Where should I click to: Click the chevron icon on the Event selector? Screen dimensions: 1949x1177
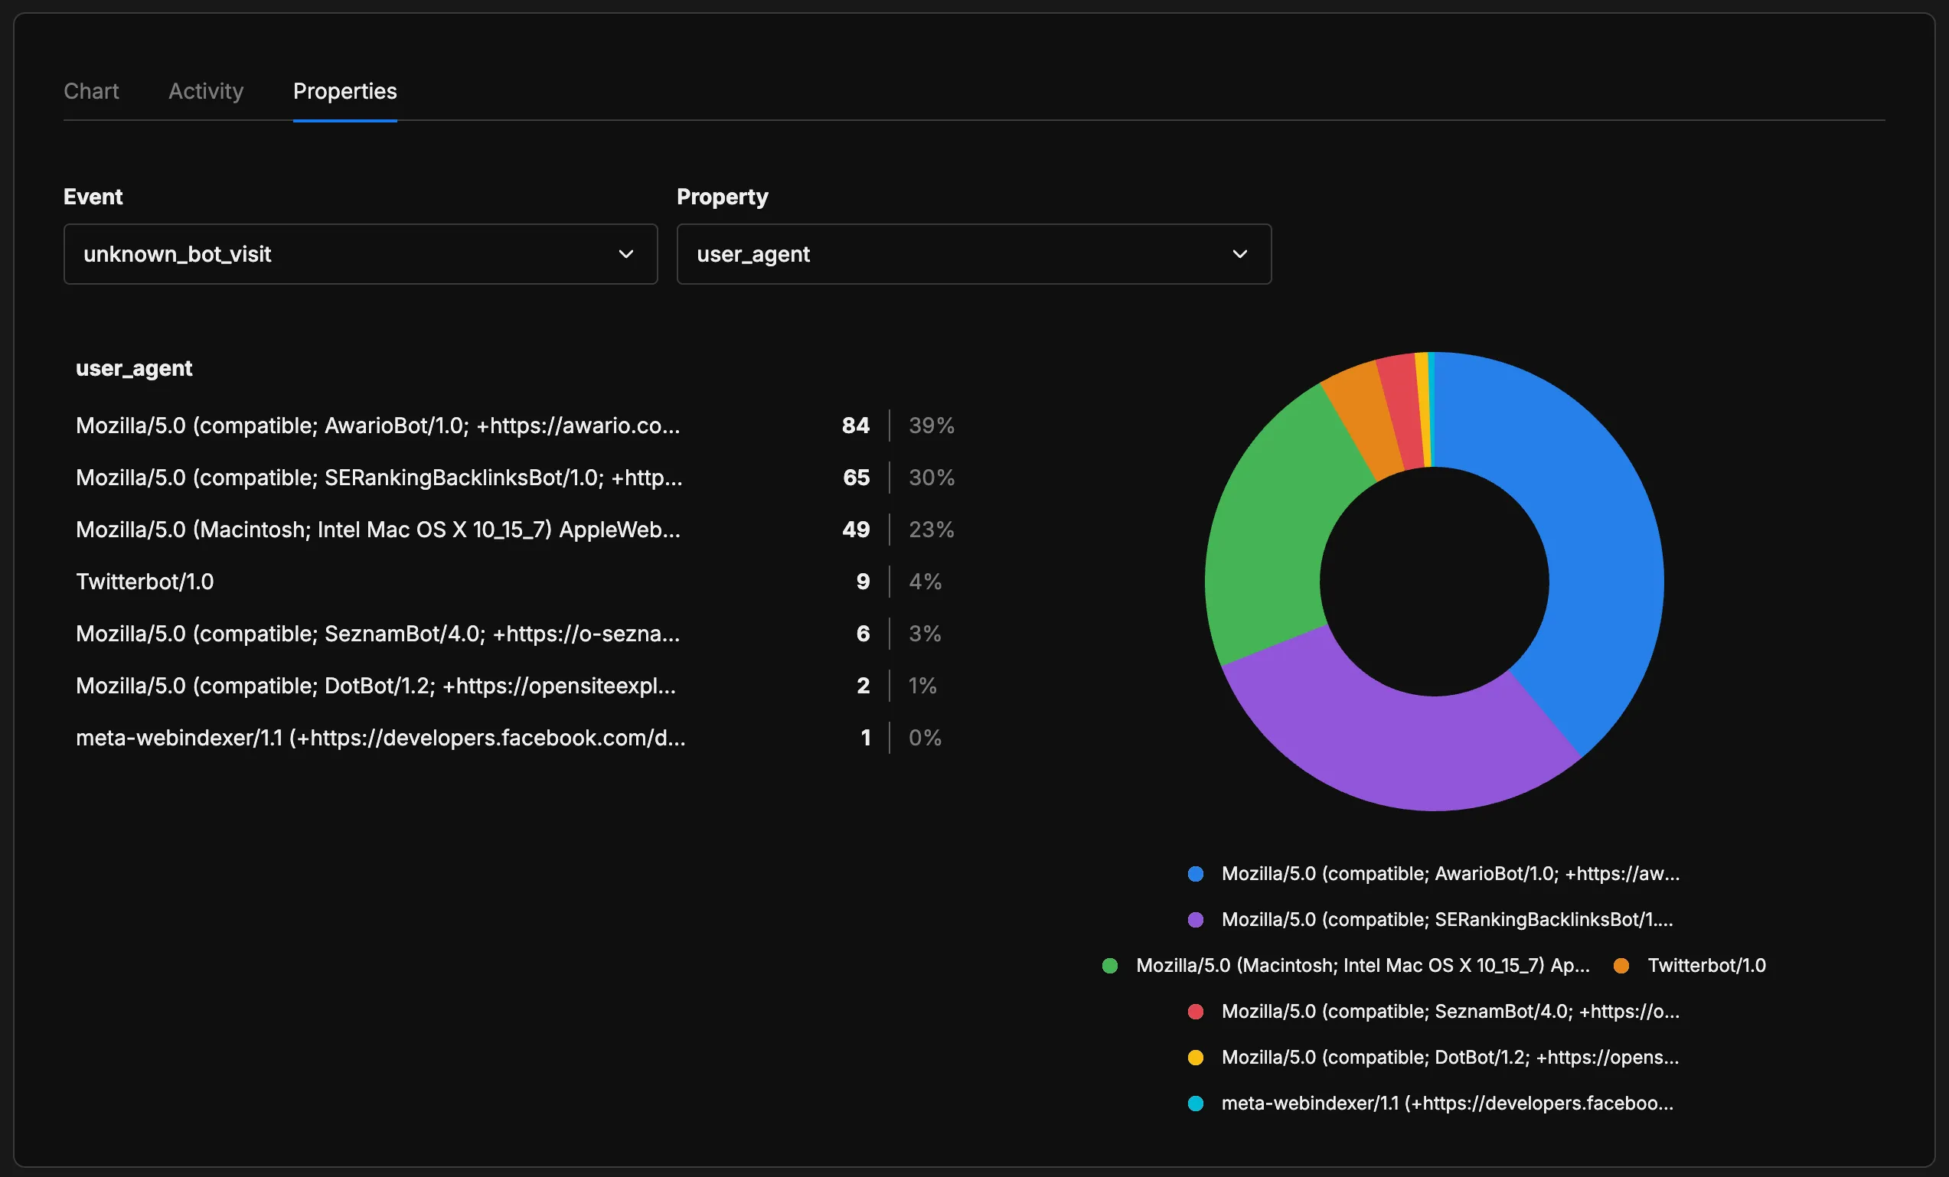pyautogui.click(x=625, y=254)
